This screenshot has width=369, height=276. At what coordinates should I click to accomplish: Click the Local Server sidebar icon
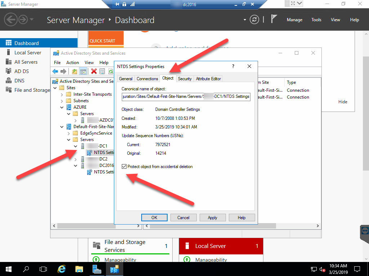pyautogui.click(x=9, y=53)
